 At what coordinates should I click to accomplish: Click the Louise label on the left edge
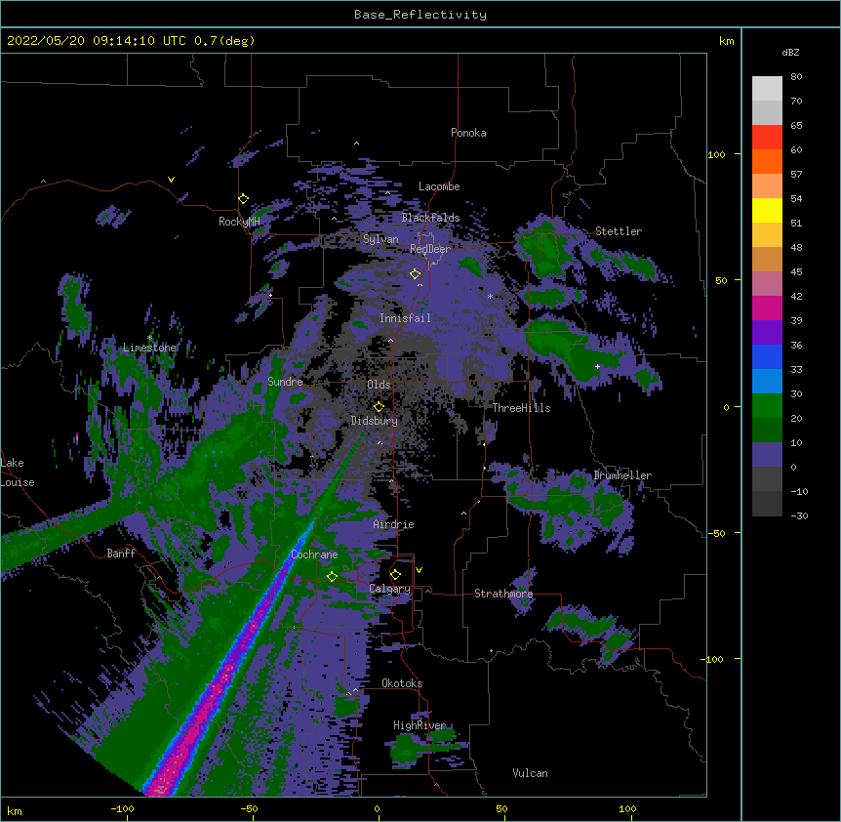point(18,482)
